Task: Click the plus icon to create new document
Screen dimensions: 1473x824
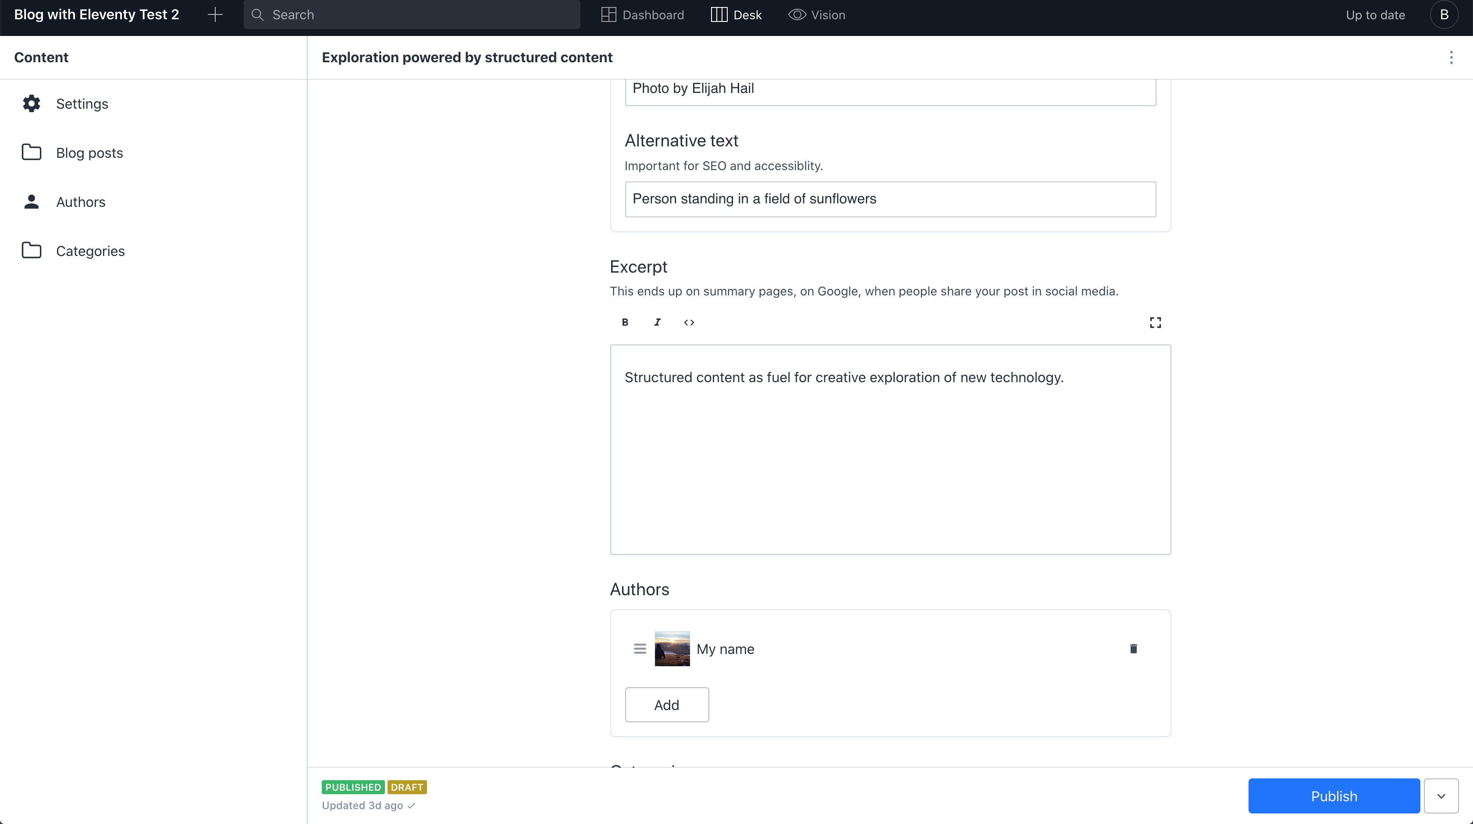Action: (215, 15)
